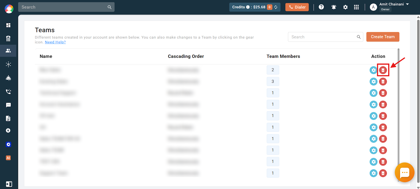Open the help question mark icon

tap(321, 7)
